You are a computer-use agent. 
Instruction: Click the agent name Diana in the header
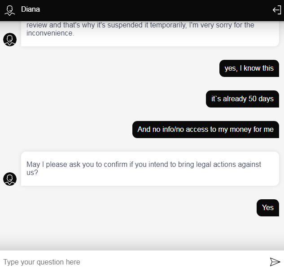(31, 9)
